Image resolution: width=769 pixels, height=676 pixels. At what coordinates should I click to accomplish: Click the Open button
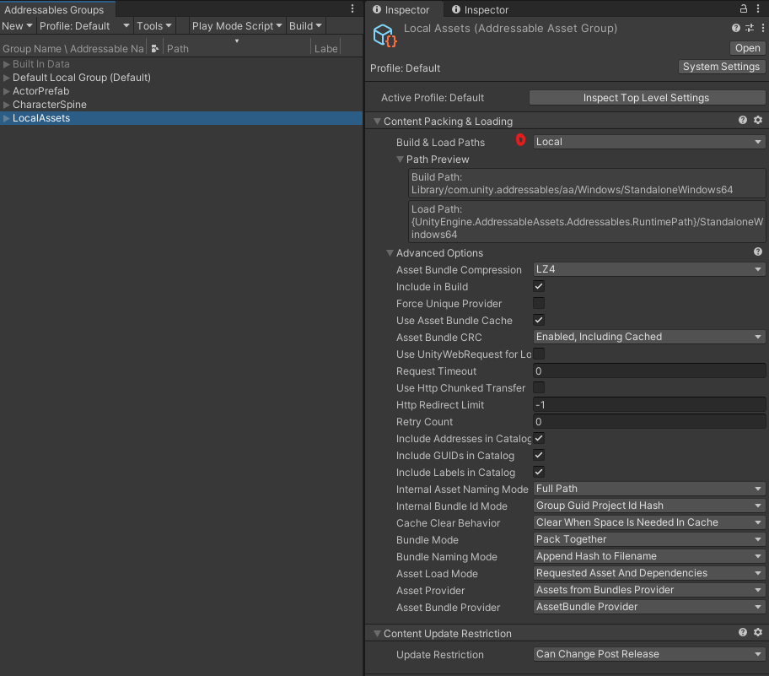tap(747, 48)
